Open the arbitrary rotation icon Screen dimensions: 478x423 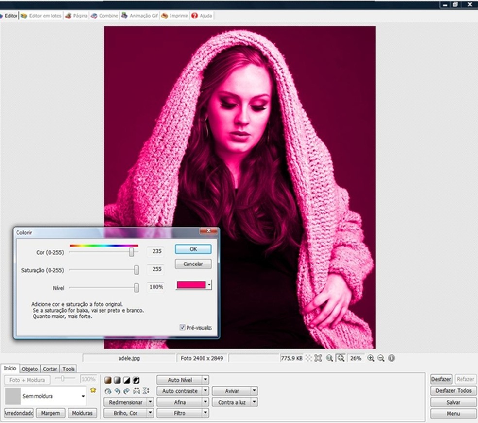[x=108, y=391]
